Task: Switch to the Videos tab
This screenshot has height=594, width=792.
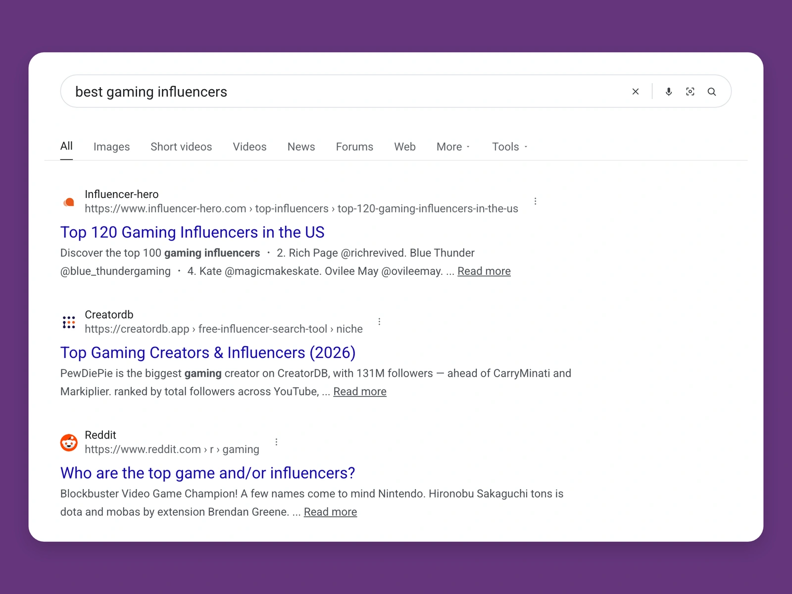Action: 249,147
